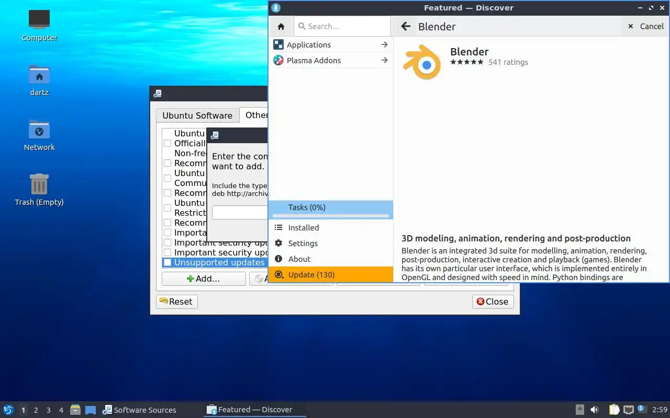
Task: Click the add-source dialog title bar icon
Action: point(214,135)
